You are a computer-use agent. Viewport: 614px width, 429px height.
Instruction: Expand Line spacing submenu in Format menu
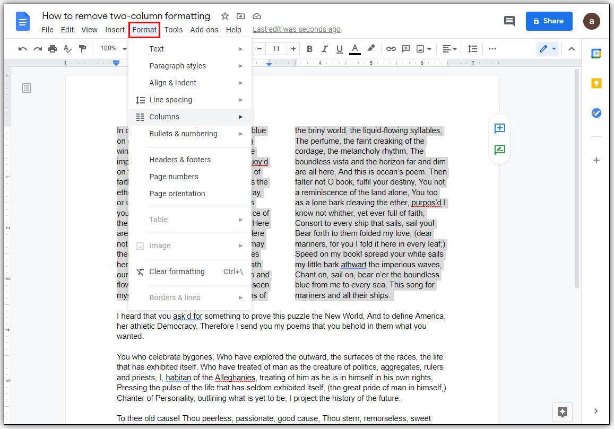tap(190, 100)
